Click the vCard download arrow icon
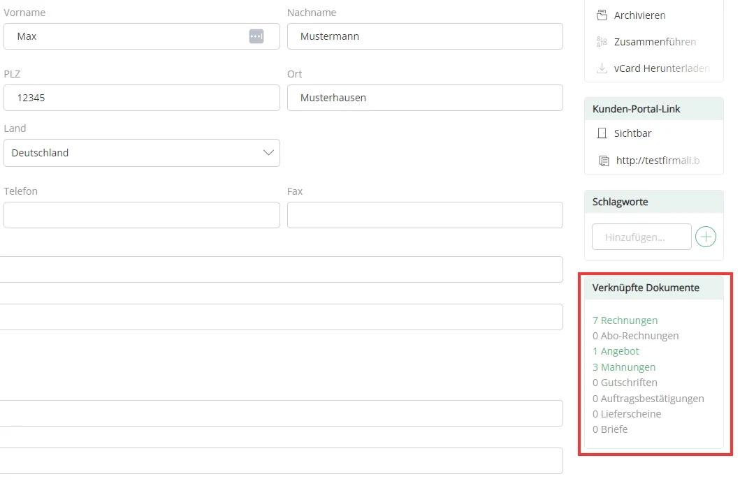The image size is (740, 481). [x=602, y=68]
